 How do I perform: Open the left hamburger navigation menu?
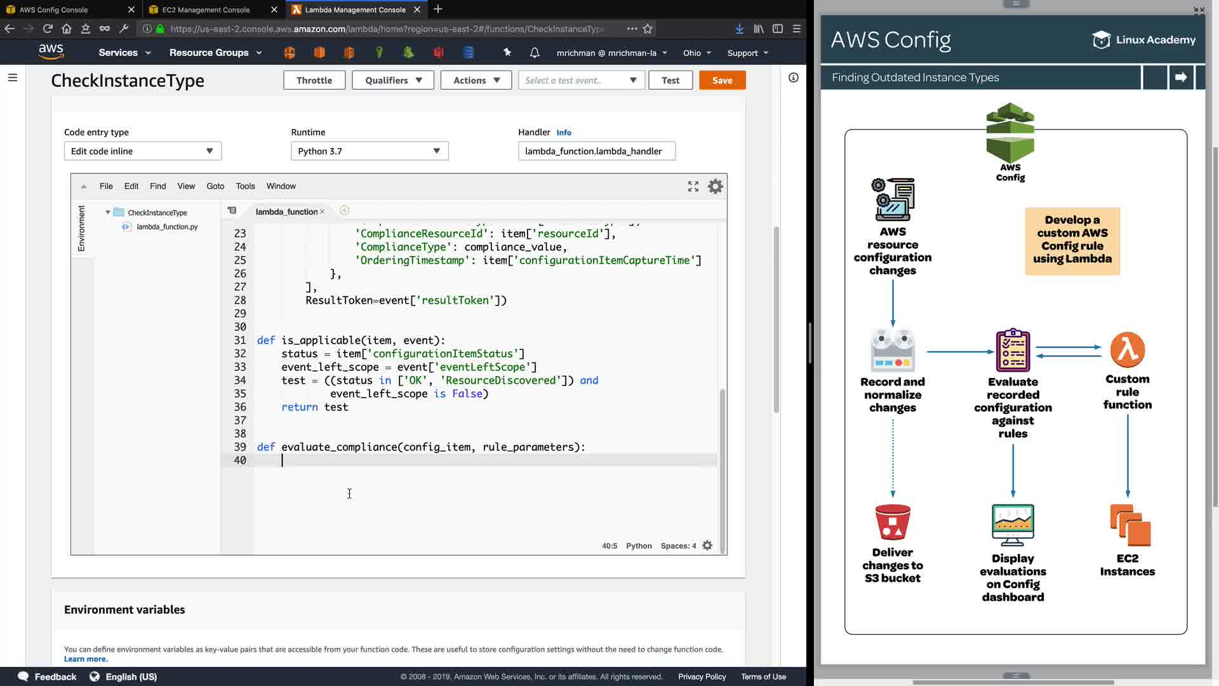pyautogui.click(x=13, y=77)
